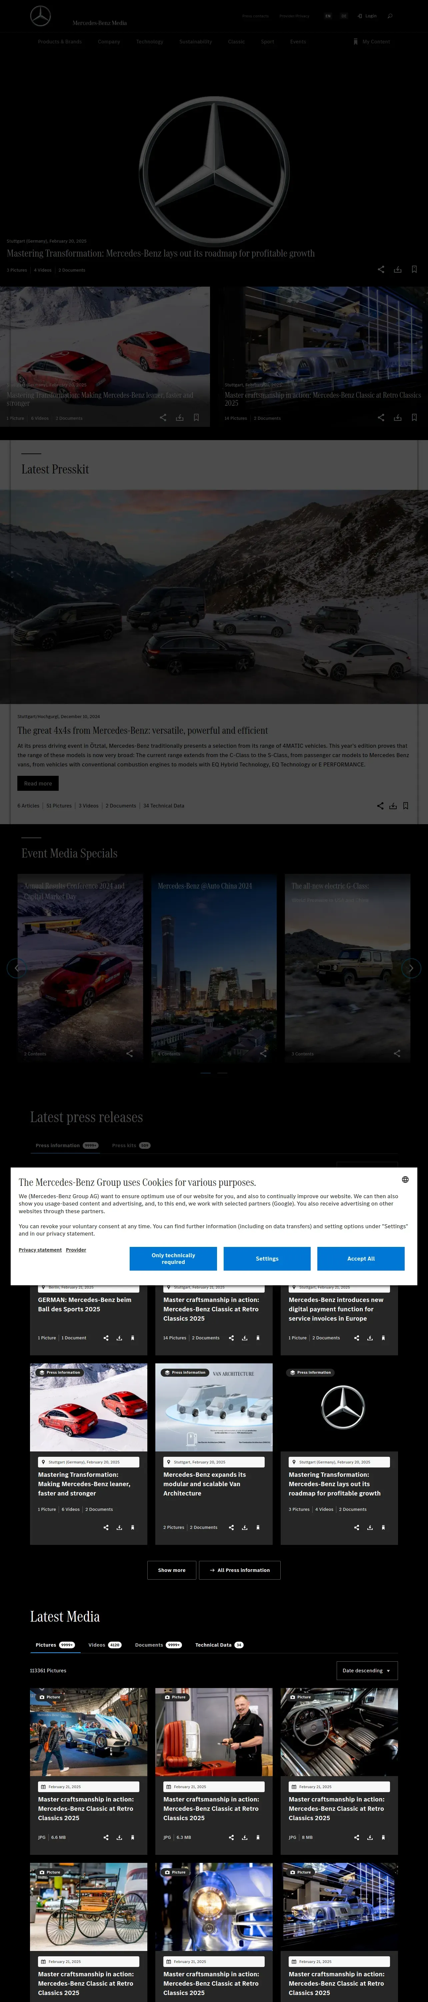Click the Mercedes-Benz star logo in header
This screenshot has width=428, height=2002.
pyautogui.click(x=40, y=16)
